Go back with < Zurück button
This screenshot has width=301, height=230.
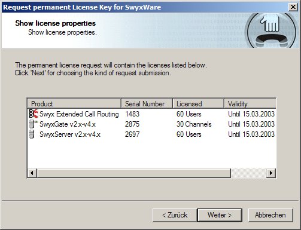click(175, 215)
